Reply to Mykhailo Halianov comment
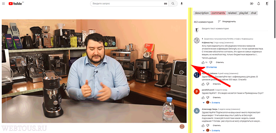This screenshot has height=133, width=276. coord(217,84)
